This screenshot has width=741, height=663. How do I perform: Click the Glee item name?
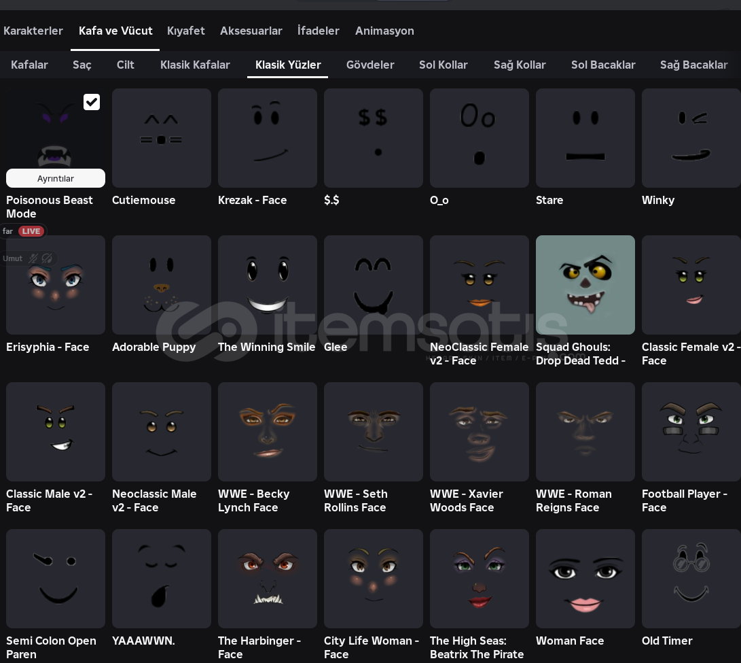tap(335, 347)
